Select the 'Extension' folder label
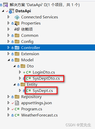Viewport: 95px width, 129px height. click(30, 54)
